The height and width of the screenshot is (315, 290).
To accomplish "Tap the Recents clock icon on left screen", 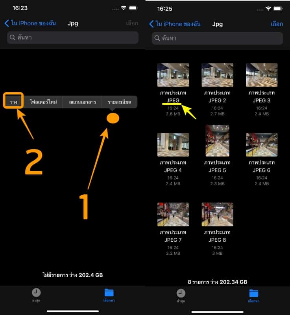I will click(x=36, y=293).
